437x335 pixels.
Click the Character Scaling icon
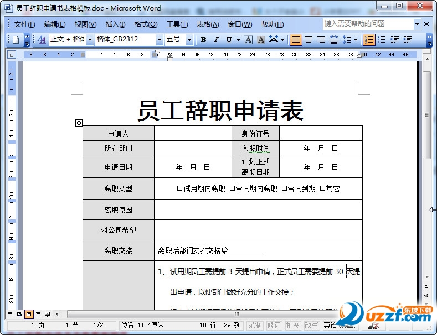click(x=274, y=40)
